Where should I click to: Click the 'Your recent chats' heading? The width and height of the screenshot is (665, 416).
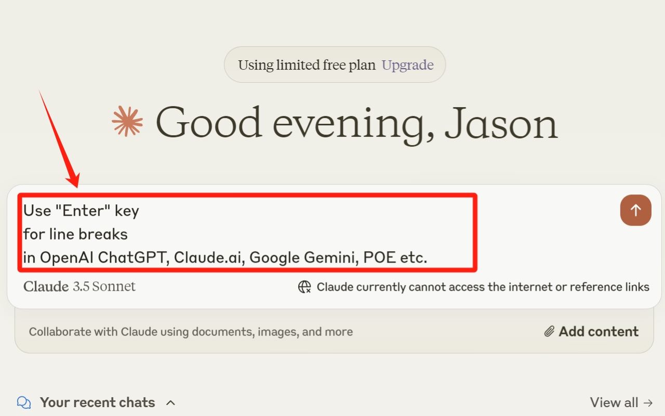click(x=97, y=402)
